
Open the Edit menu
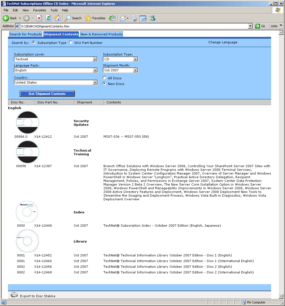(15, 10)
